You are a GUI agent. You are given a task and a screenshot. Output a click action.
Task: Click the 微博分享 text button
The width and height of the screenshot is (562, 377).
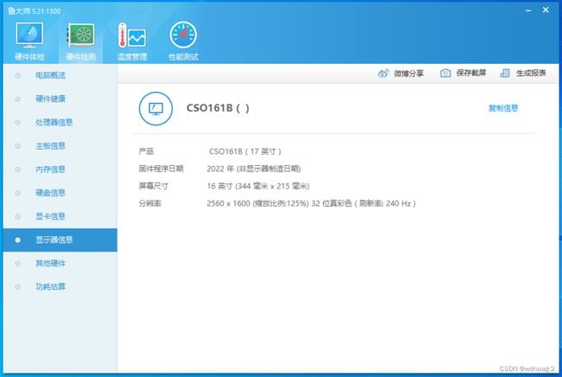409,73
